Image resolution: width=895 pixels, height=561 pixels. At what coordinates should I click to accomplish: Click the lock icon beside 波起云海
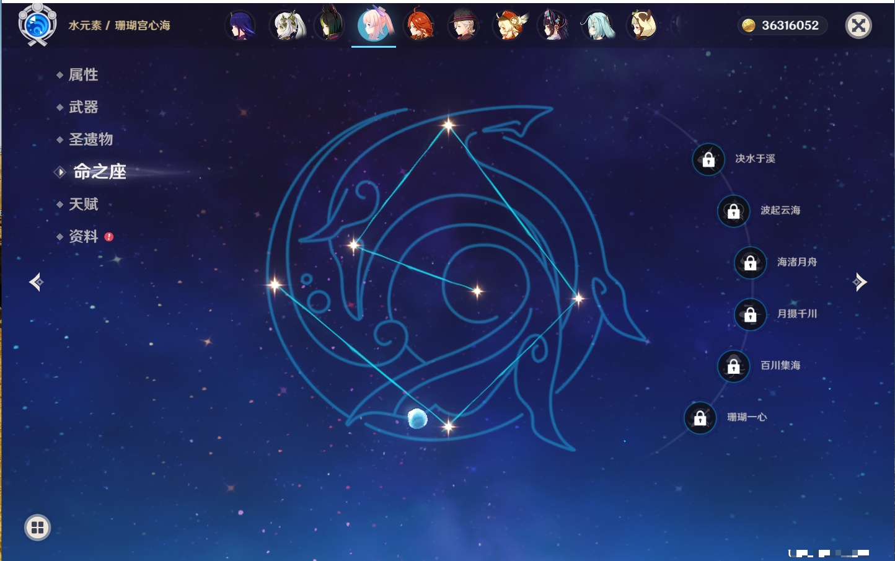733,211
